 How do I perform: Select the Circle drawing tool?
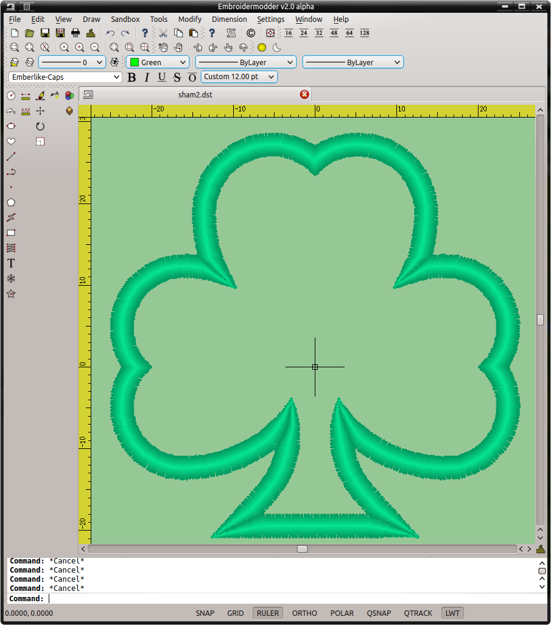(10, 96)
